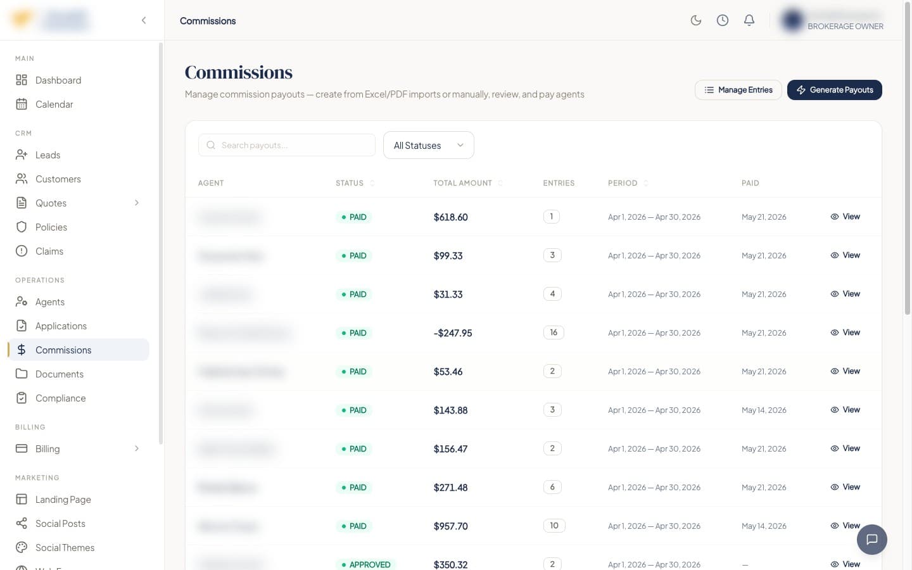This screenshot has height=570, width=912.
Task: Sort by the Total Amount column
Action: [468, 183]
